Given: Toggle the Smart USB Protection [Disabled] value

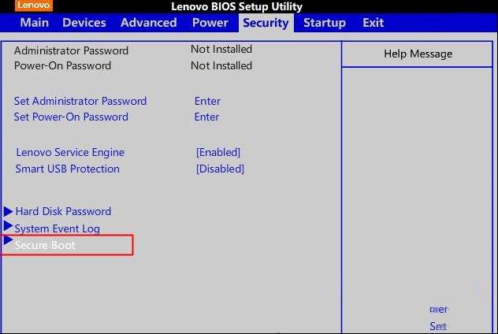Looking at the screenshot, I should pyautogui.click(x=220, y=169).
